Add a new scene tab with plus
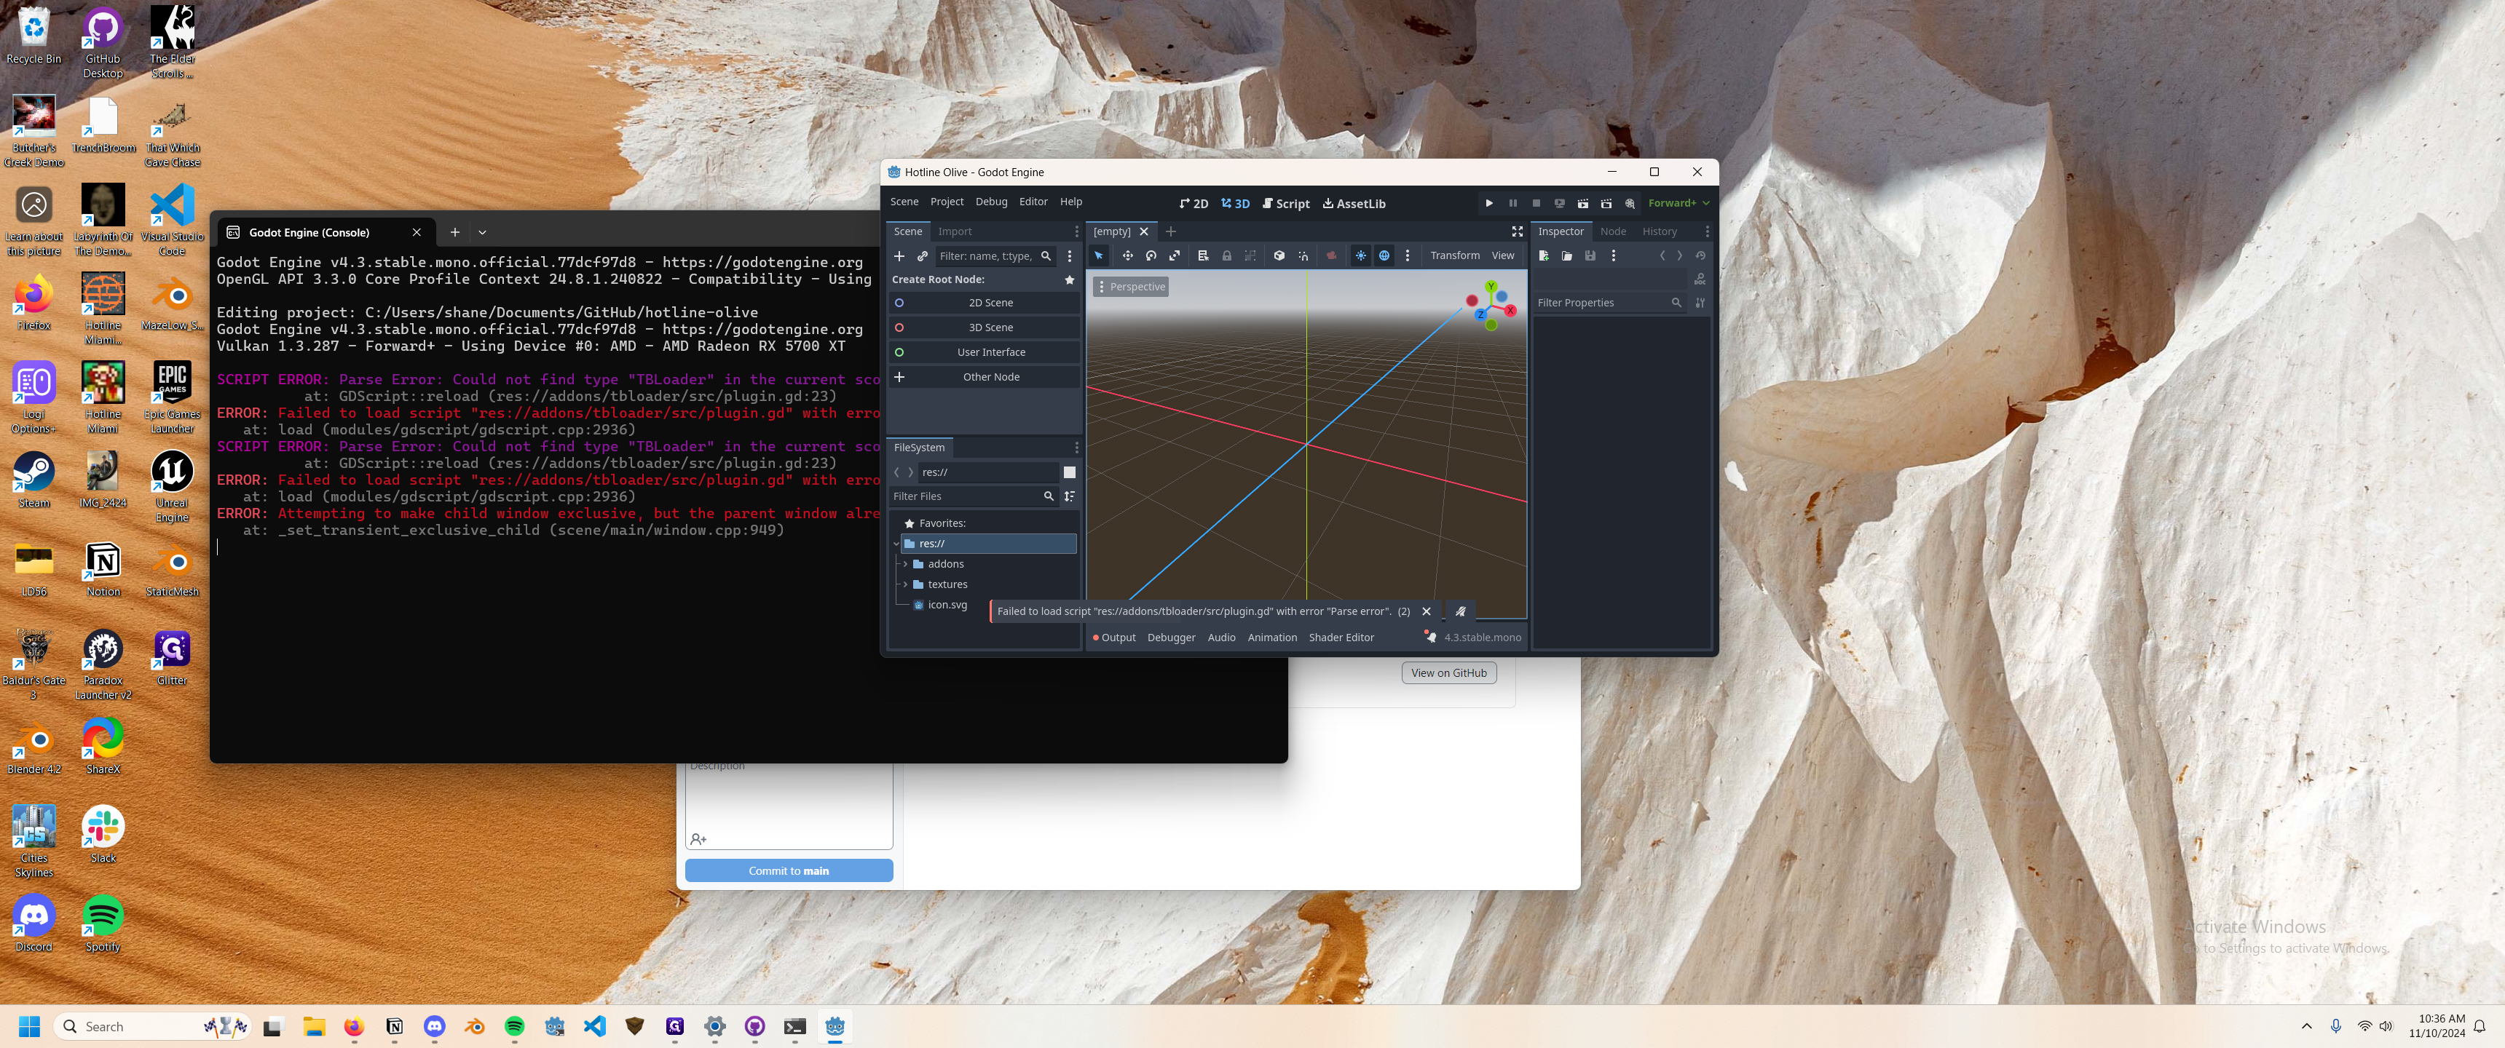 tap(1171, 231)
